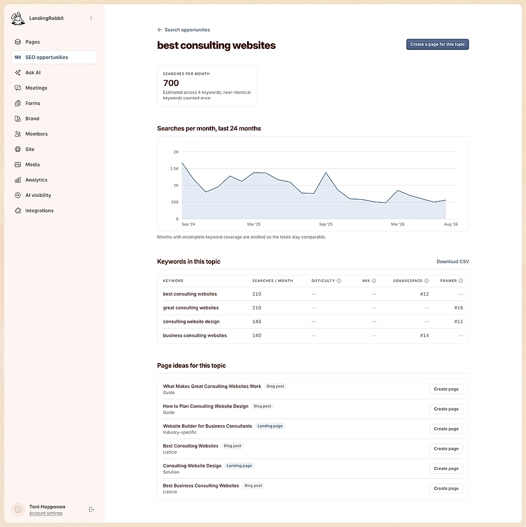
Task: Click the back arrow icon before Search opportunities
Action: point(160,30)
